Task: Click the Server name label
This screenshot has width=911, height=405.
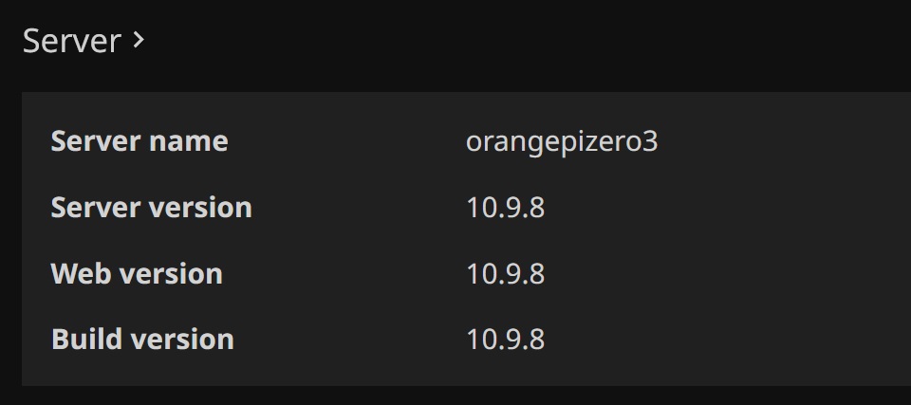Action: (x=139, y=141)
